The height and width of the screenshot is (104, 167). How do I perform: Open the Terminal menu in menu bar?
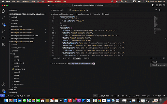click(x=49, y=1)
